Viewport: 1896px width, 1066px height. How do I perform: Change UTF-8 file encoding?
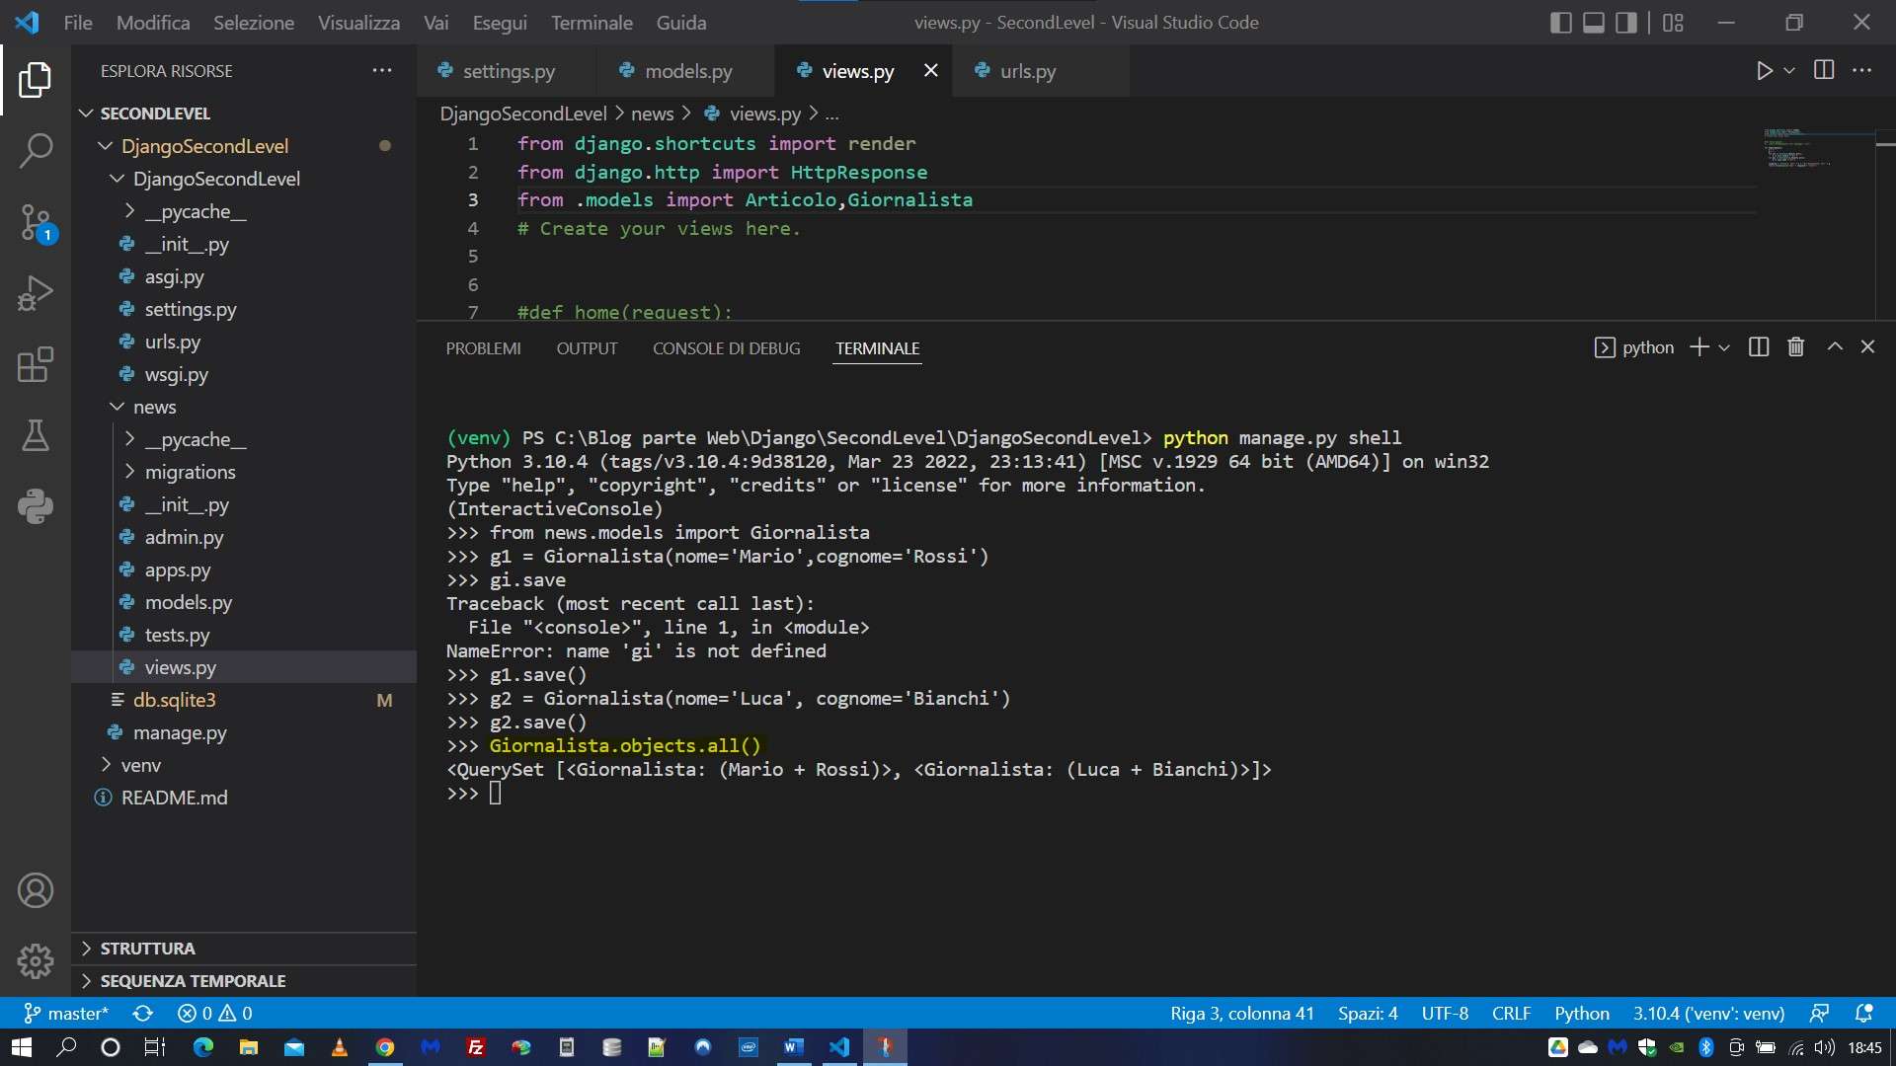point(1445,1014)
